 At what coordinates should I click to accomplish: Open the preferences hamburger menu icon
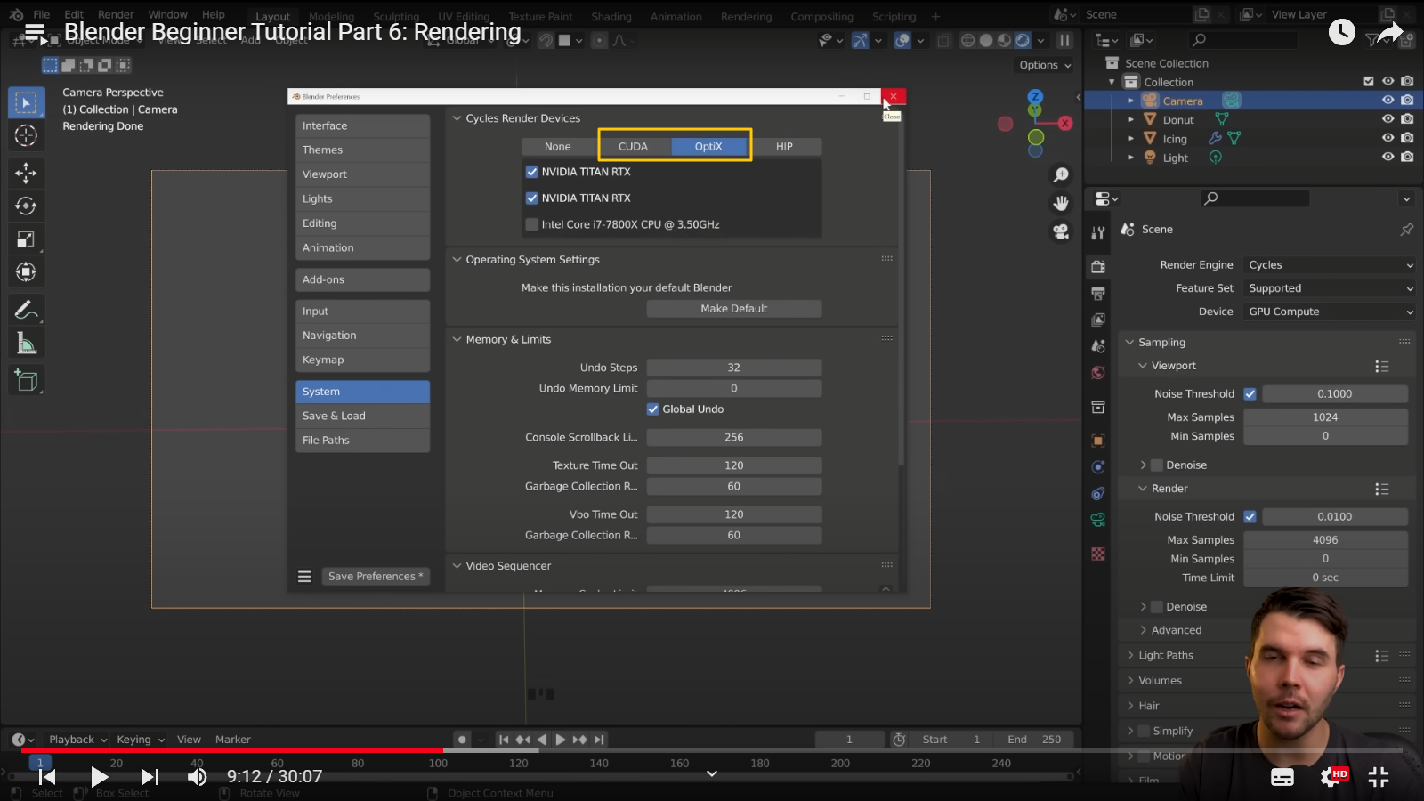304,577
